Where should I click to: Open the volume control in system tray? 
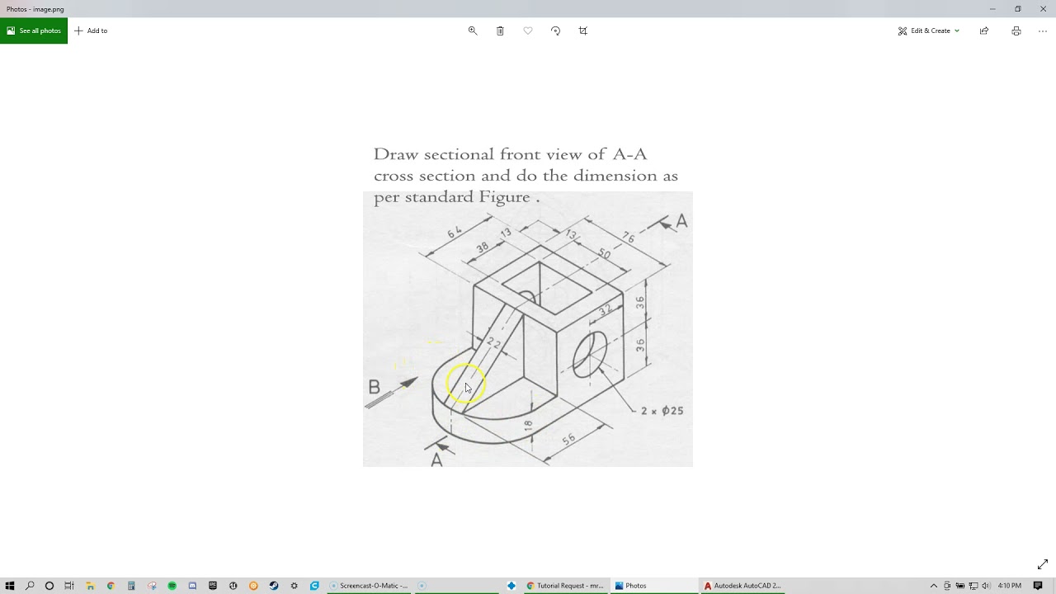pyautogui.click(x=986, y=586)
